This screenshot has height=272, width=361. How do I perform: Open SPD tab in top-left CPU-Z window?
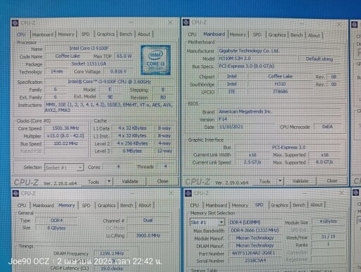click(x=85, y=35)
